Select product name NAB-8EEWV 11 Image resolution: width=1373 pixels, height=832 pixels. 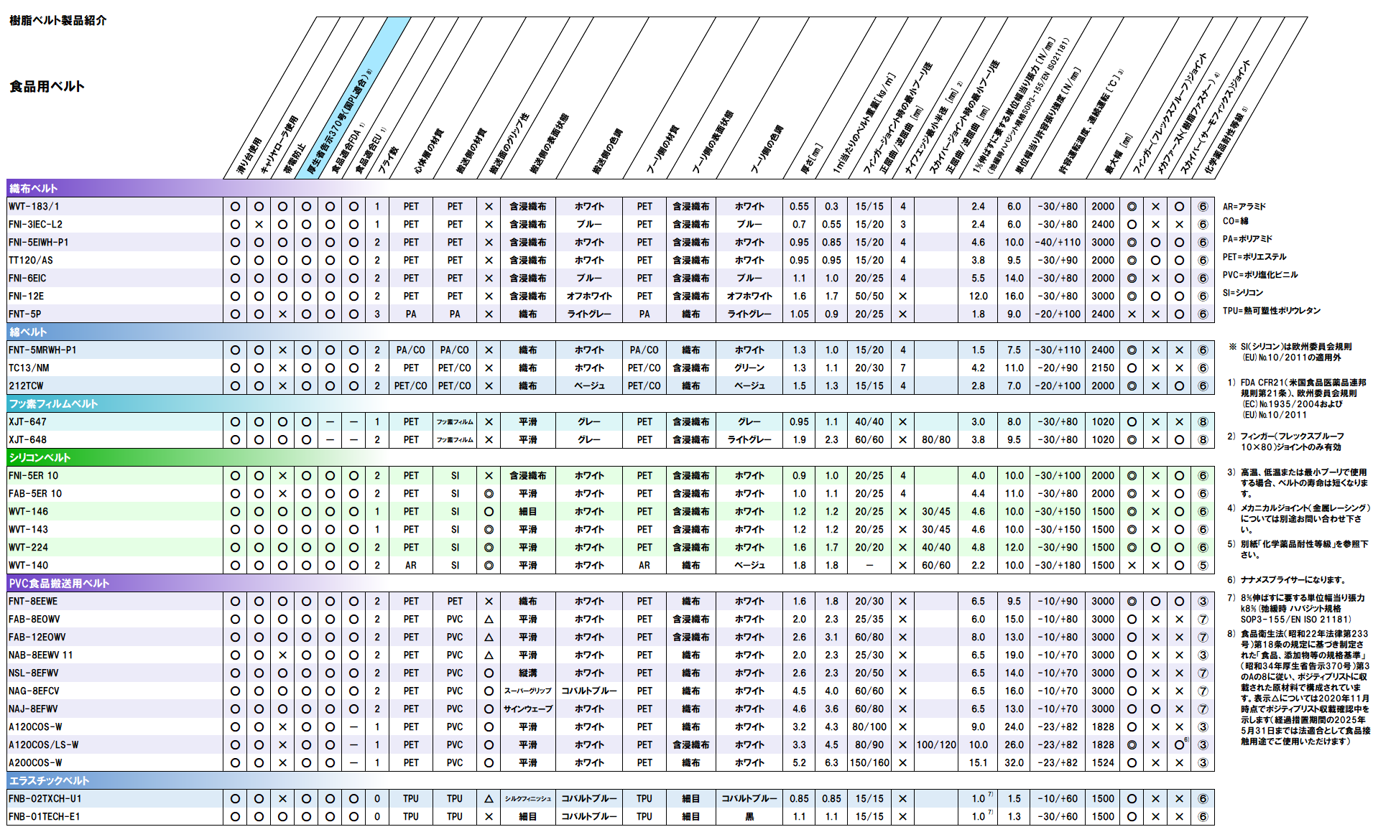coord(41,655)
